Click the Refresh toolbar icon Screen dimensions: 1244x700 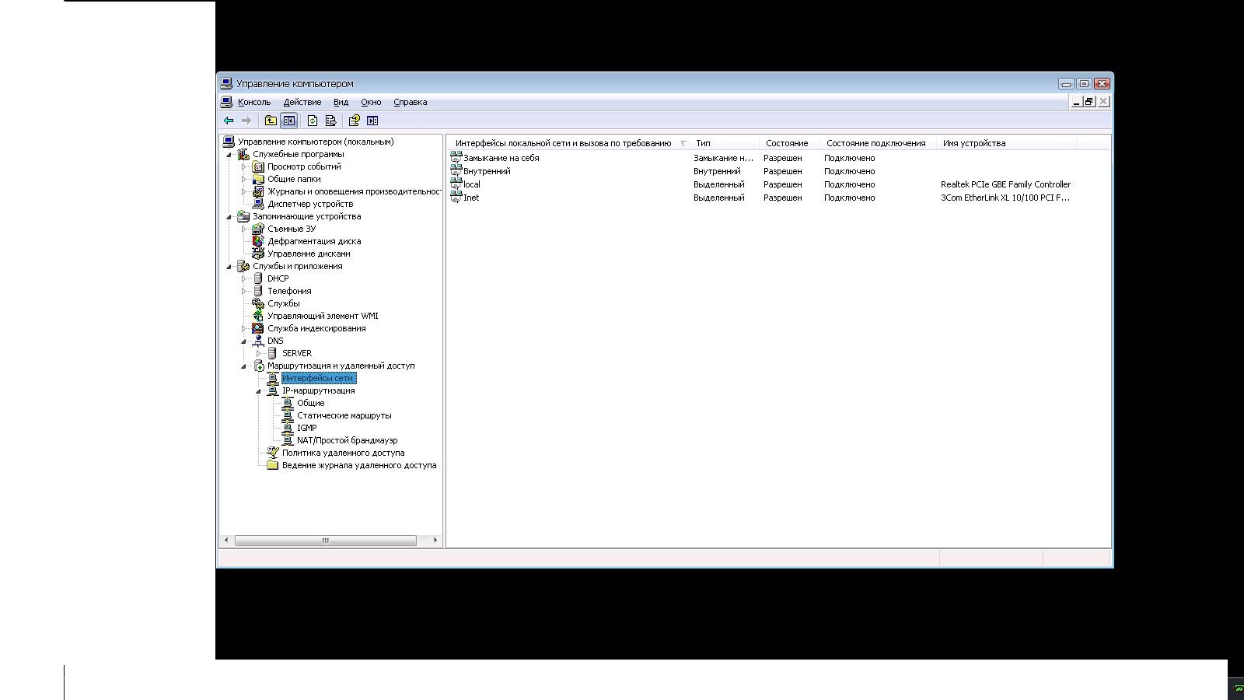tap(313, 121)
